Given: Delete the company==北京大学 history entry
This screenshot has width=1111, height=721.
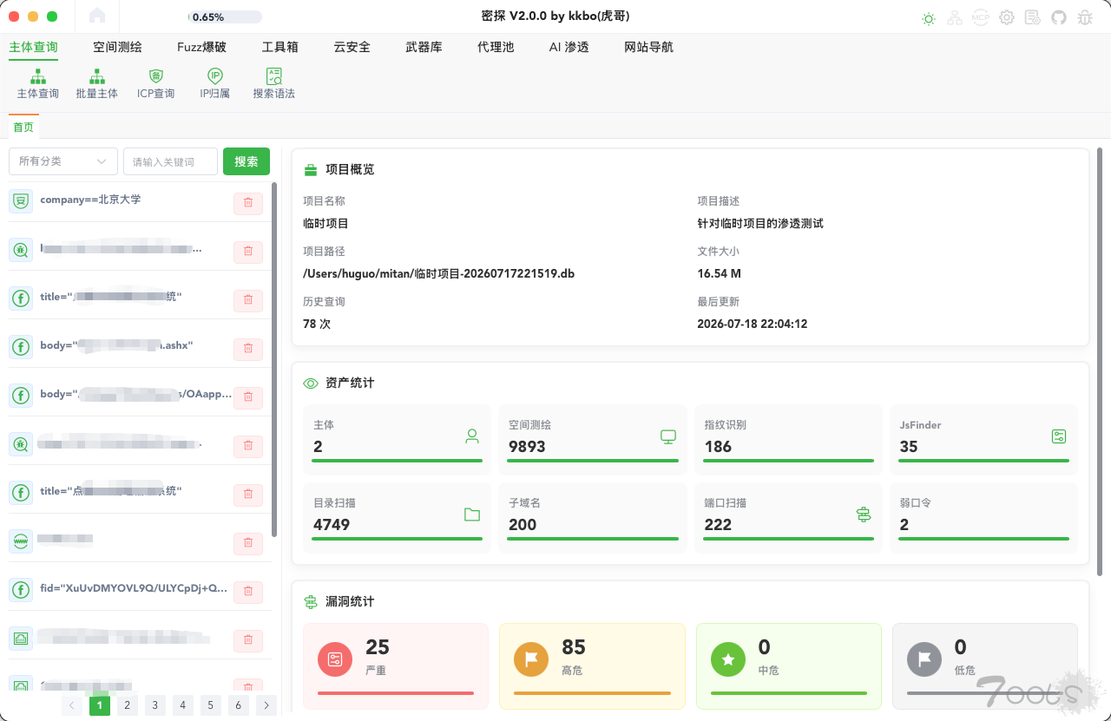Looking at the screenshot, I should [248, 202].
